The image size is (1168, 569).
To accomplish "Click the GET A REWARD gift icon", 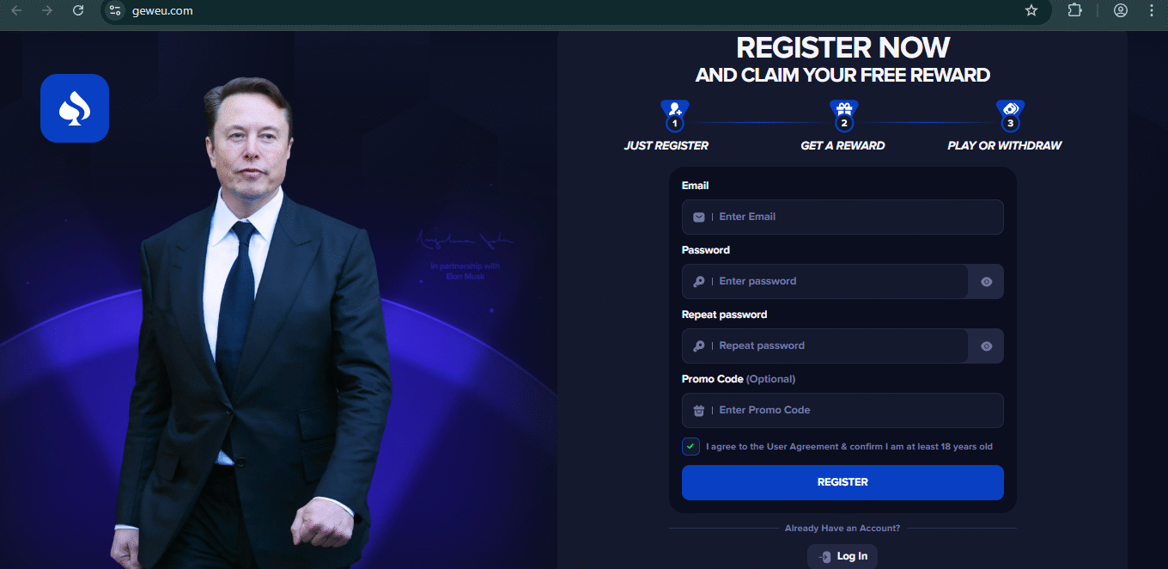I will pos(843,108).
